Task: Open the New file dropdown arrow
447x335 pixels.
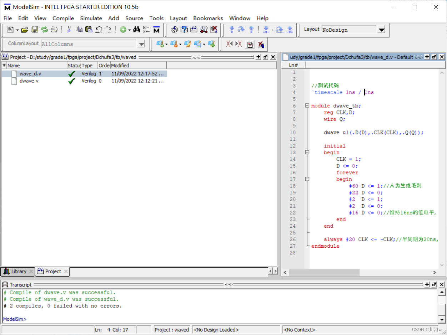Action: pos(17,30)
